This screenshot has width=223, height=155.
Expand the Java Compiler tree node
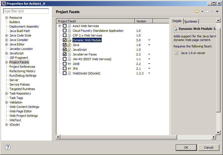click(6, 40)
